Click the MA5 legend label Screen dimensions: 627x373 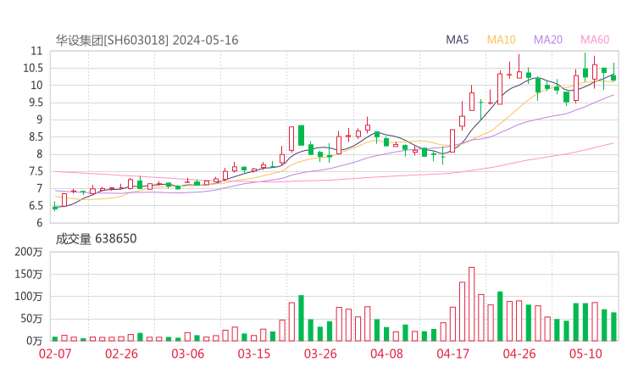click(457, 40)
